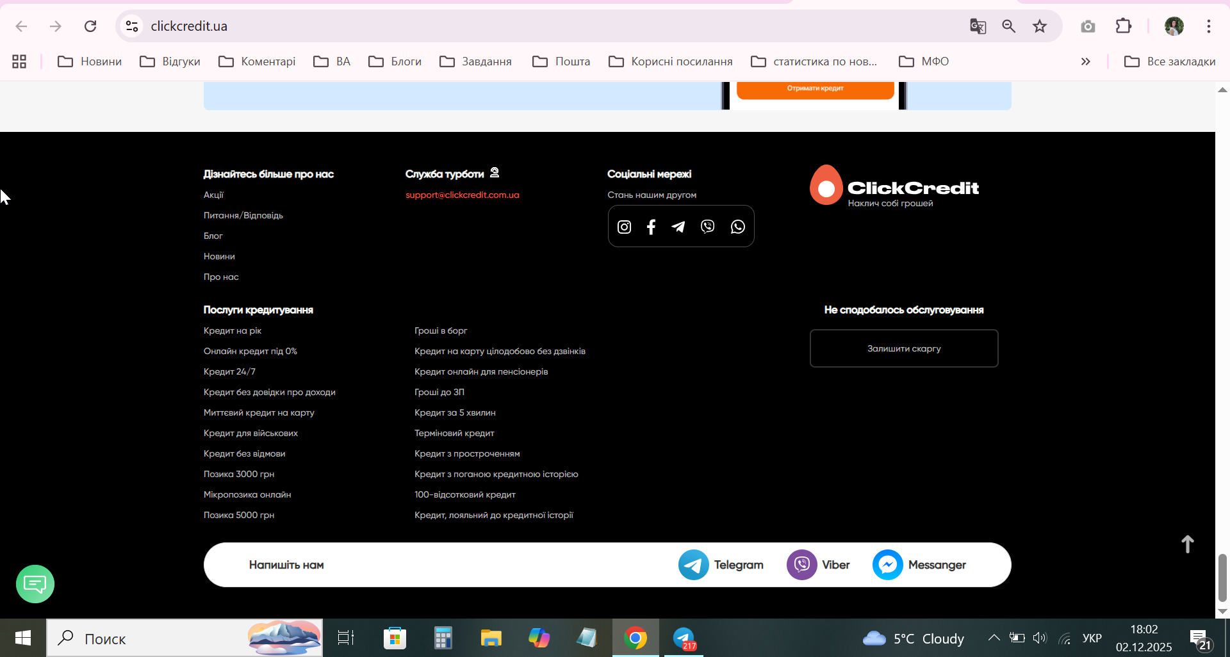Click the page vertical scrollbar thumb
Screen dimensions: 1230x657
click(1222, 578)
